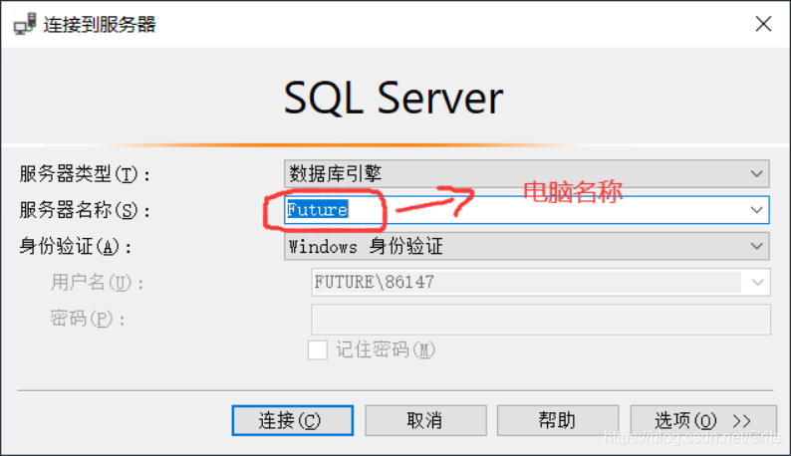
Task: Click the 密码(P) label
Action: click(88, 319)
